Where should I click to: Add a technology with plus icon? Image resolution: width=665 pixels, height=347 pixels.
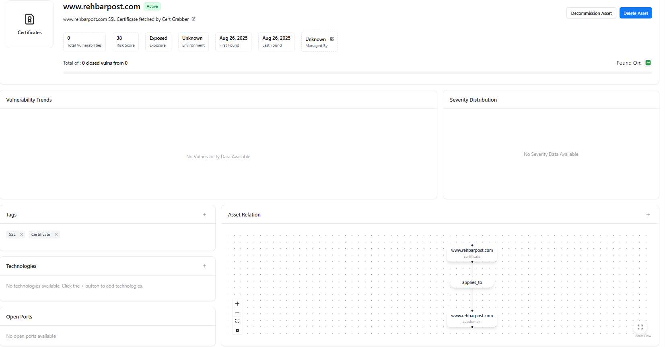tap(204, 266)
